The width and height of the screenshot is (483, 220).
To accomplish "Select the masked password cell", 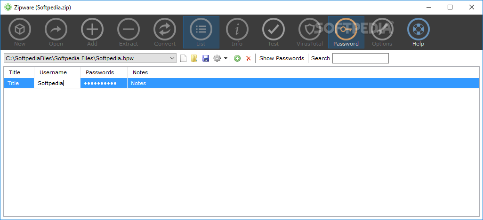I will 104,83.
